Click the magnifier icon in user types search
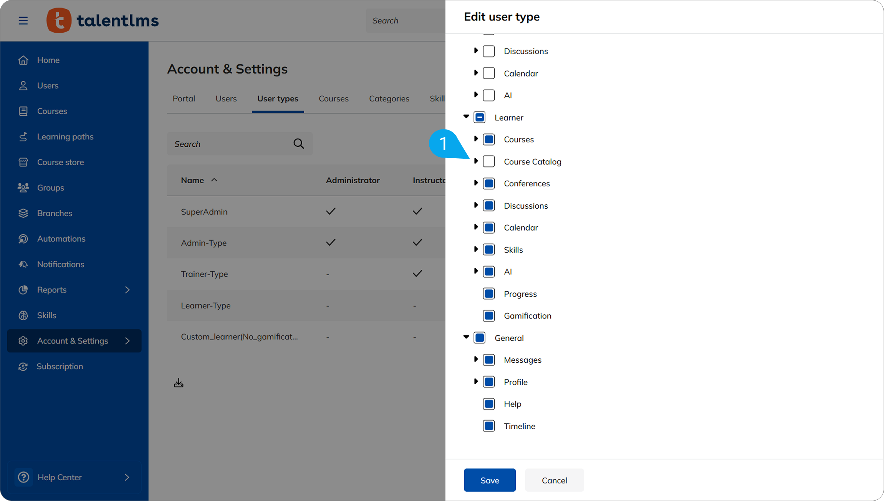 click(298, 144)
